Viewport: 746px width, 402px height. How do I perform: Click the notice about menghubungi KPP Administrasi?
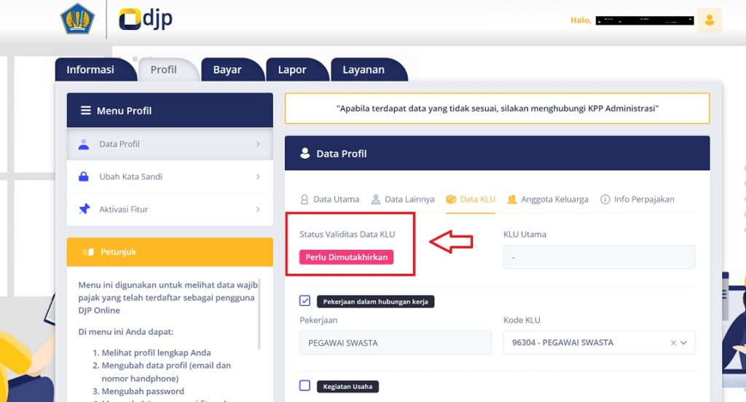[497, 109]
